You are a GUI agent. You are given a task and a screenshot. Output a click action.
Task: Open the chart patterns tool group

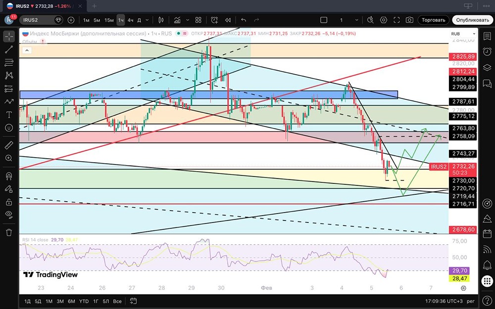(9, 75)
